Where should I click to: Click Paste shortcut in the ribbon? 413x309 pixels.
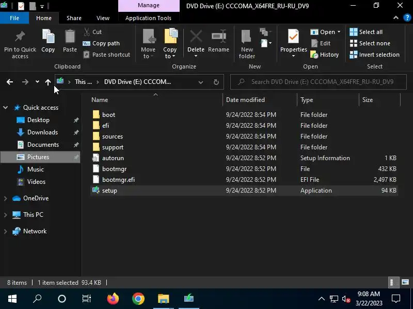107,55
